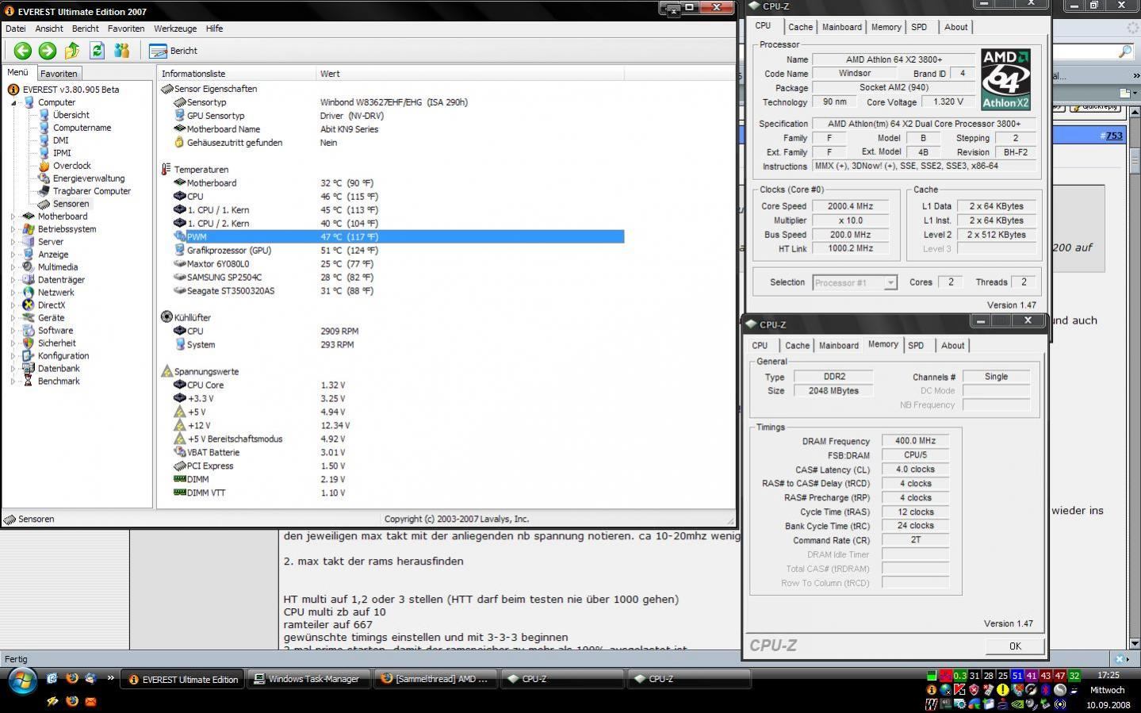Select the Grafikprozessor (GPU) temperature row

pyautogui.click(x=398, y=250)
